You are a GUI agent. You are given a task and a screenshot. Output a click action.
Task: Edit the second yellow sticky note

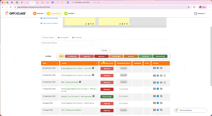(120, 24)
